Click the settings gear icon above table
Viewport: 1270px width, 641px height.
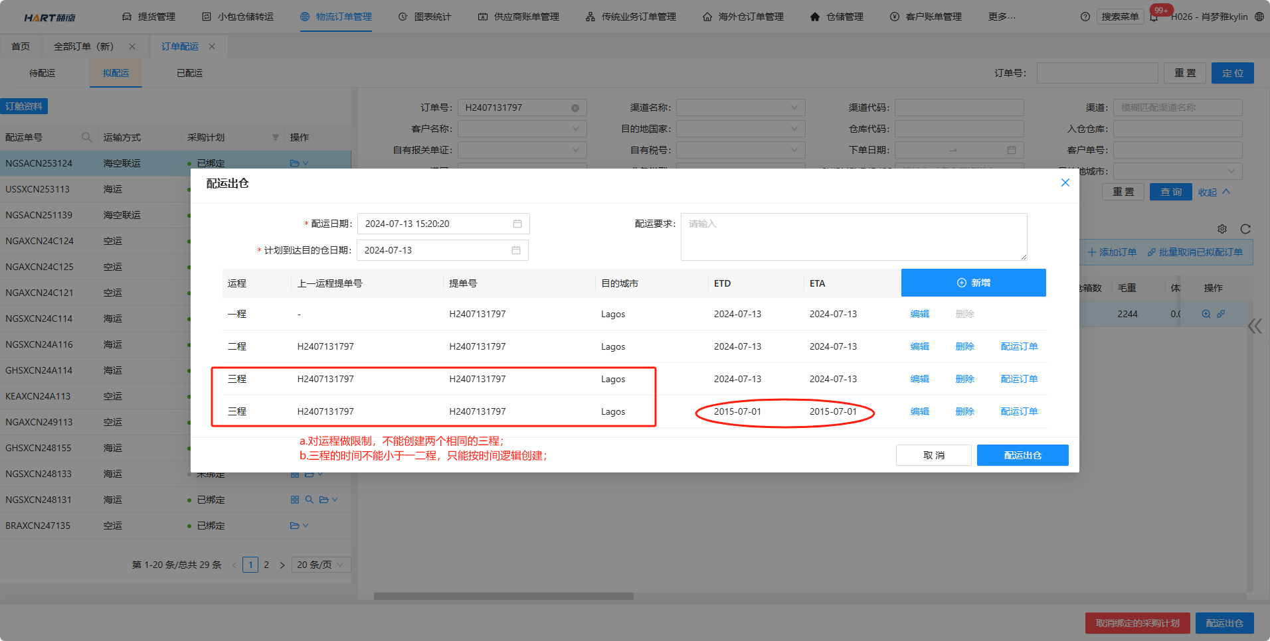(x=1222, y=229)
